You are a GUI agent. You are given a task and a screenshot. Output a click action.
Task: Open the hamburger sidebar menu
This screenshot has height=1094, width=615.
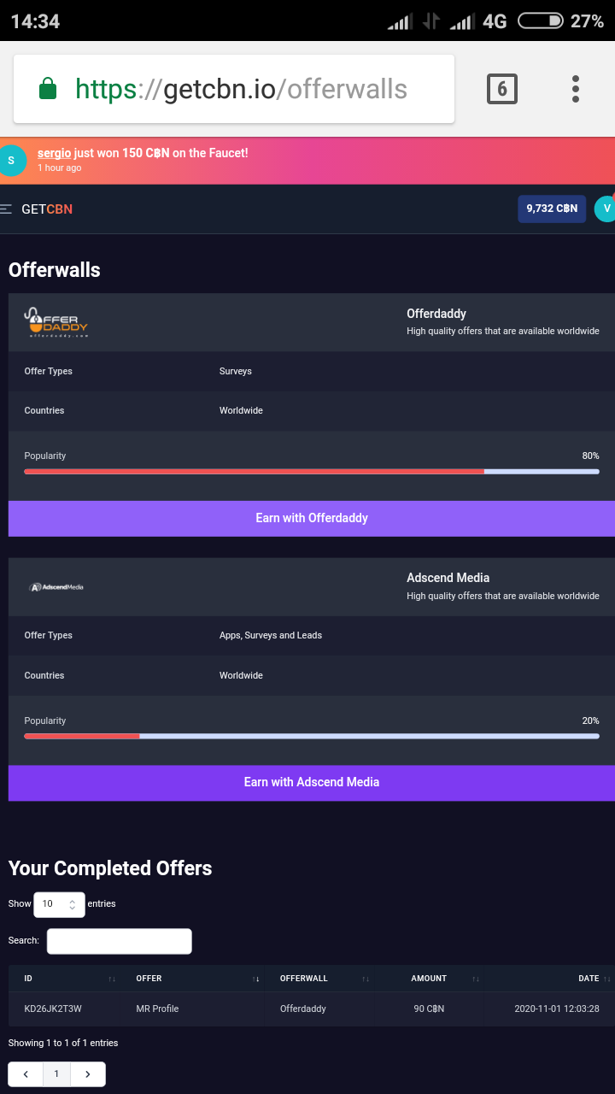tap(6, 209)
